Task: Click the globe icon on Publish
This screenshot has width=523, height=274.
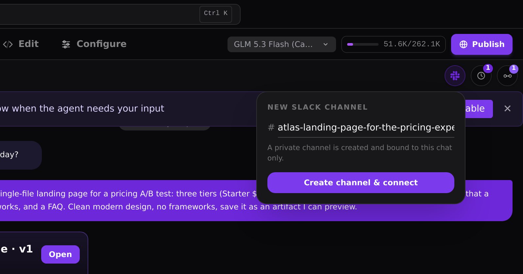Action: pyautogui.click(x=464, y=44)
